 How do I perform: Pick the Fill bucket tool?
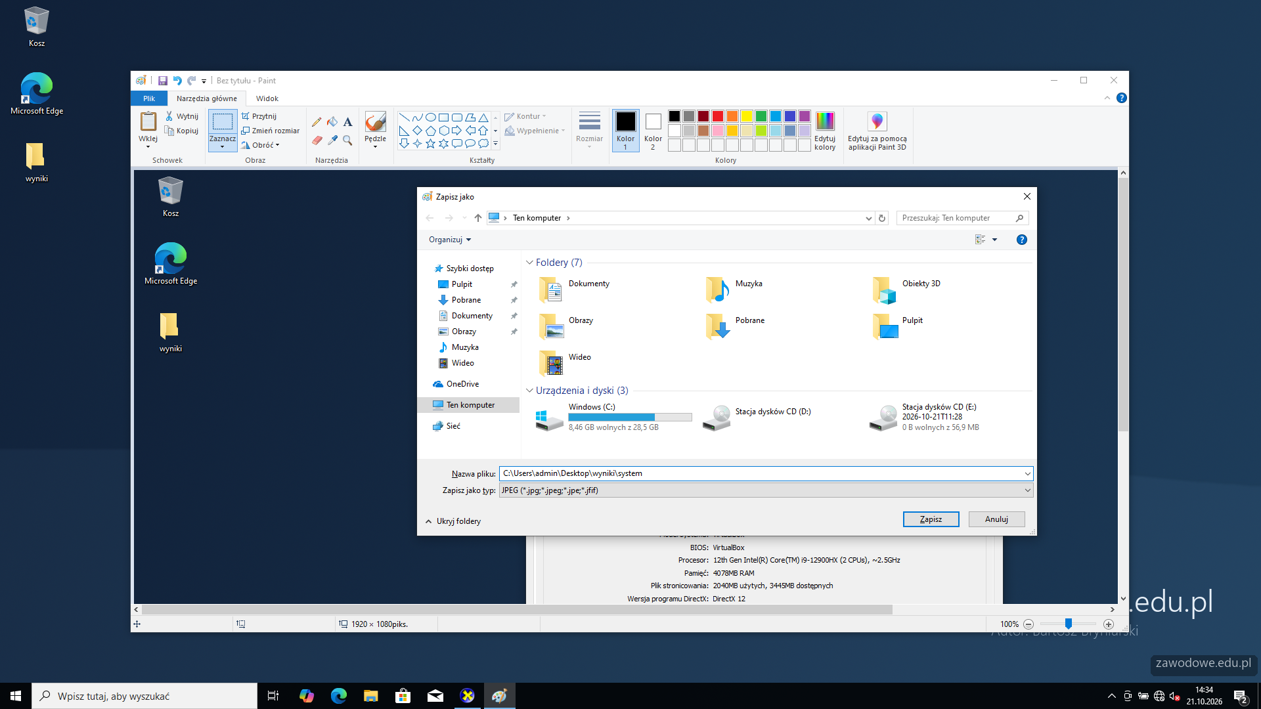332,122
